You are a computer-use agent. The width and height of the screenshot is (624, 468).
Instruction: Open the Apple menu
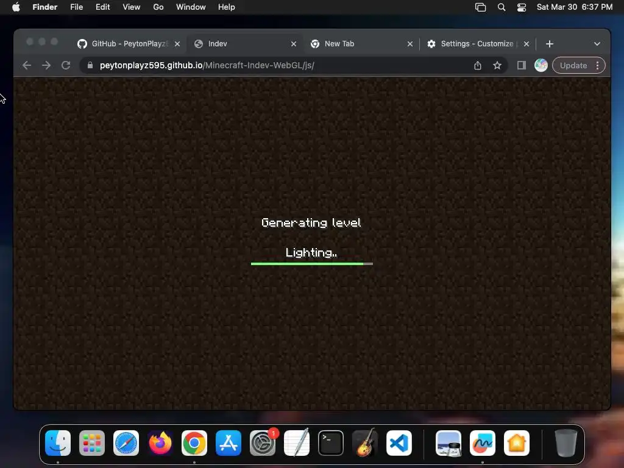16,7
